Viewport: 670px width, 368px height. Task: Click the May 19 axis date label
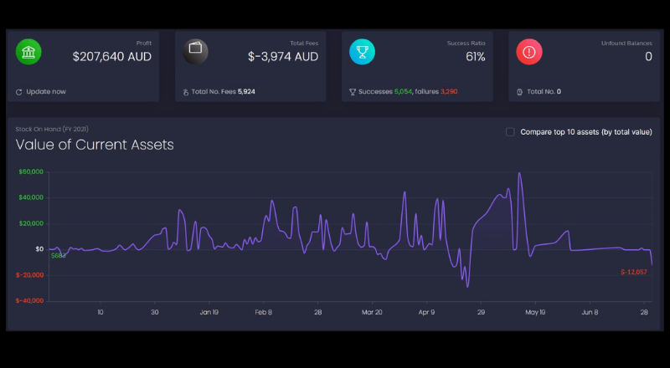(535, 313)
